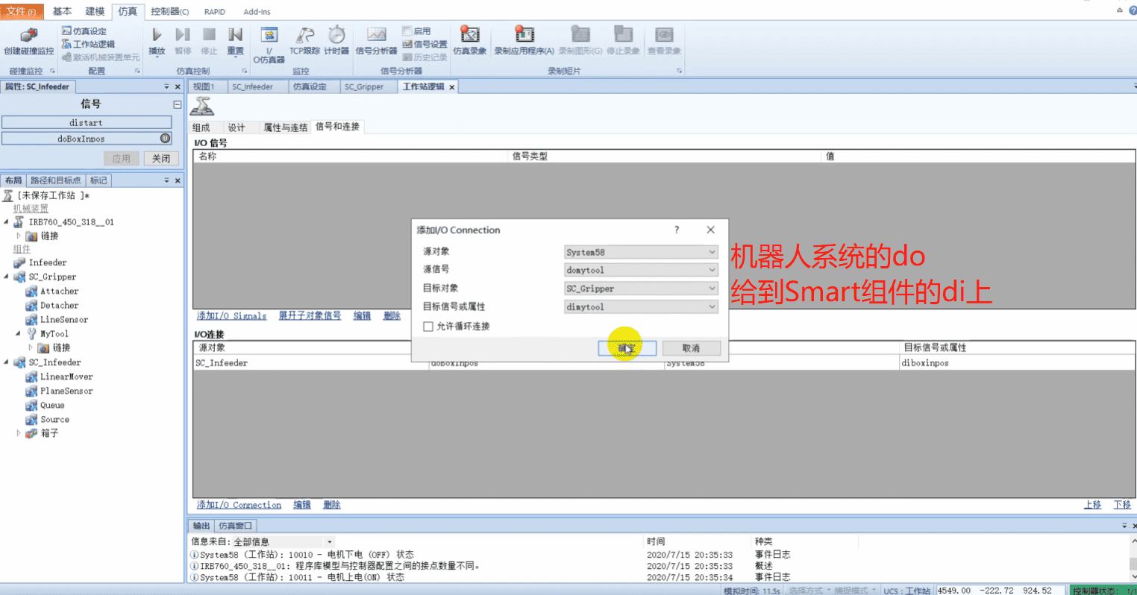This screenshot has height=595, width=1137.
Task: Switch to the 仿真窗口 output tab
Action: [x=236, y=526]
